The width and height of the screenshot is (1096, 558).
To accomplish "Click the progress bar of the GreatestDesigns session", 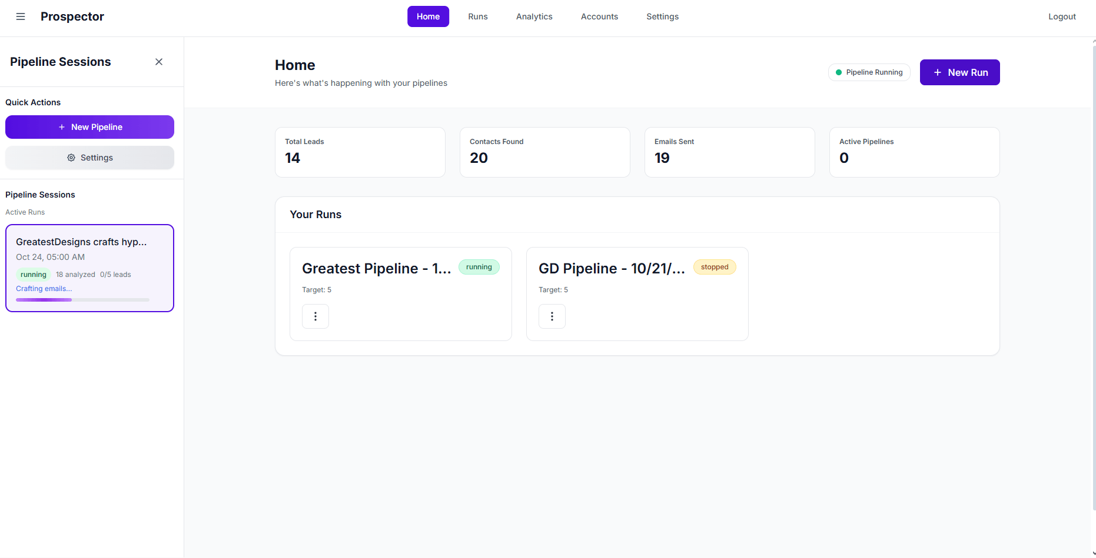I will [x=82, y=300].
